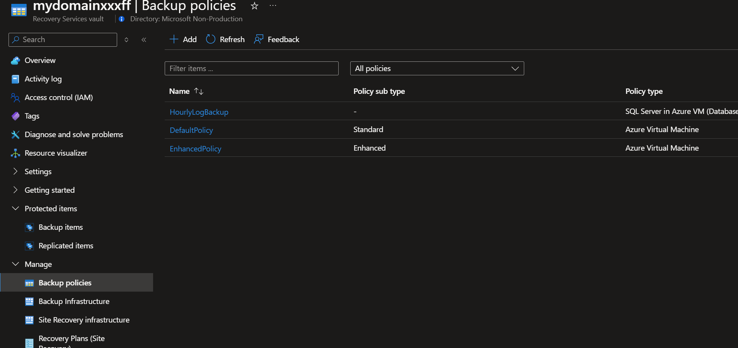Click DefaultPolicy's 'Azure Virtual Machine' cell
The image size is (738, 348).
click(x=662, y=129)
